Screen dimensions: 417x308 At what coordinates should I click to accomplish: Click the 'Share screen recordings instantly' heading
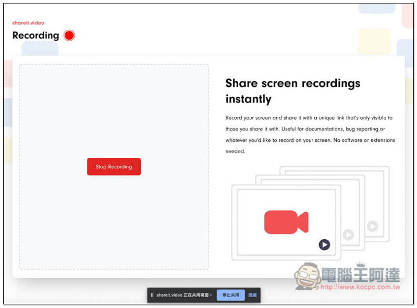click(x=293, y=91)
